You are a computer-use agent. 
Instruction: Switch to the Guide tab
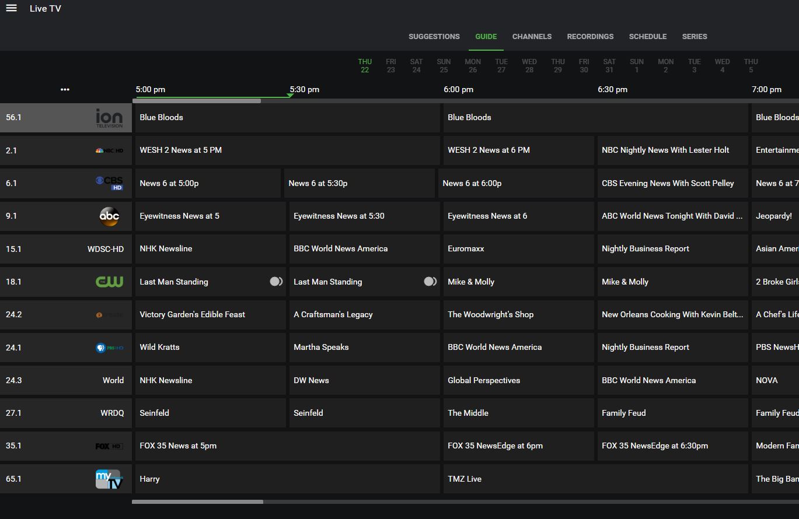coord(486,36)
